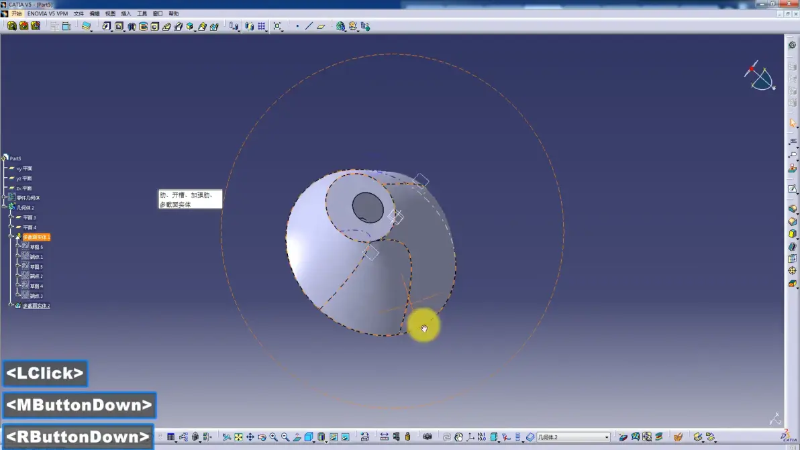Click the Isometric View cube icon

309,437
